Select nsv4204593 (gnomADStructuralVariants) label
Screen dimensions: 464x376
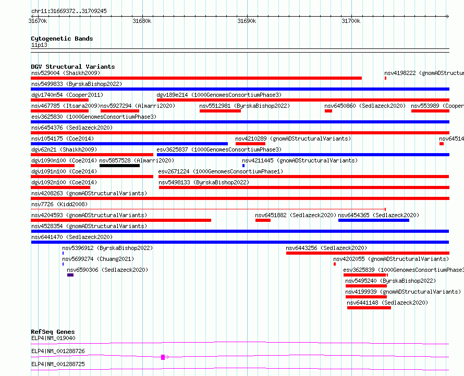pos(89,215)
